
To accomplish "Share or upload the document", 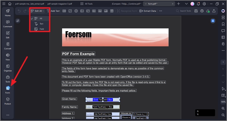I will [x=214, y=11].
